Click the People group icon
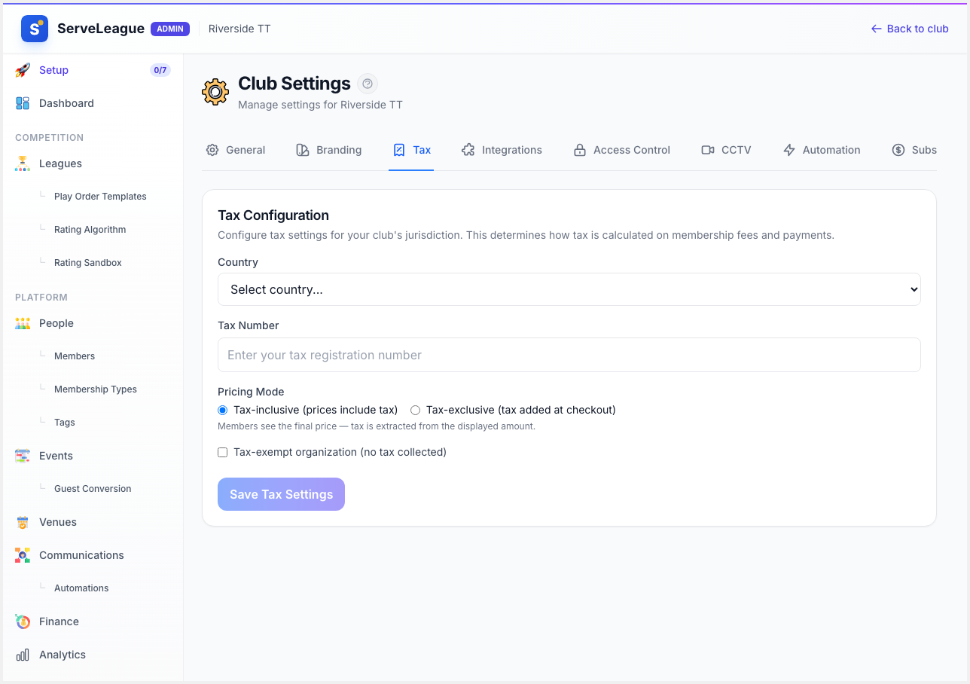 click(x=23, y=323)
